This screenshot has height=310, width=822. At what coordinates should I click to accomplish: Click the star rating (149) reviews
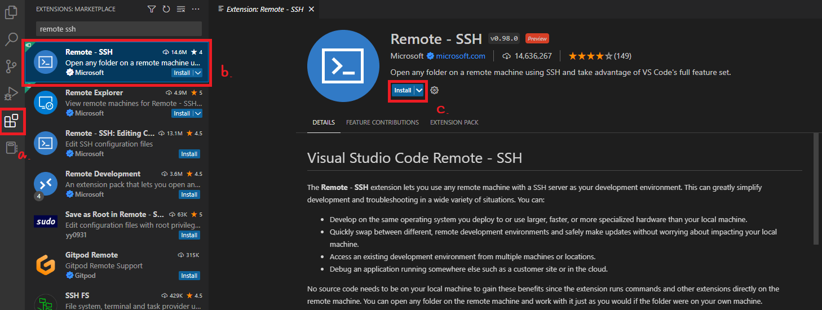tap(600, 56)
